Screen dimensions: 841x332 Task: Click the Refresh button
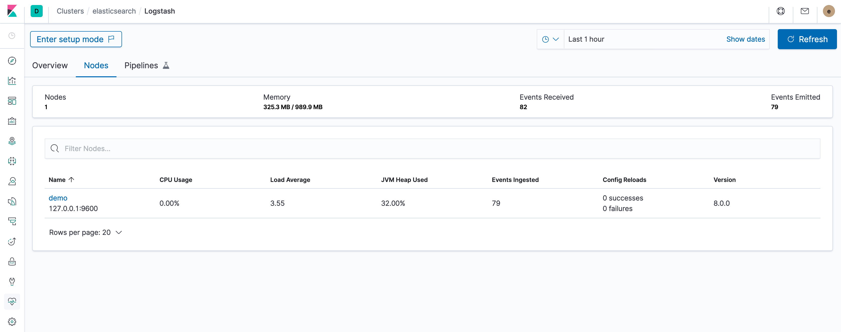[806, 39]
